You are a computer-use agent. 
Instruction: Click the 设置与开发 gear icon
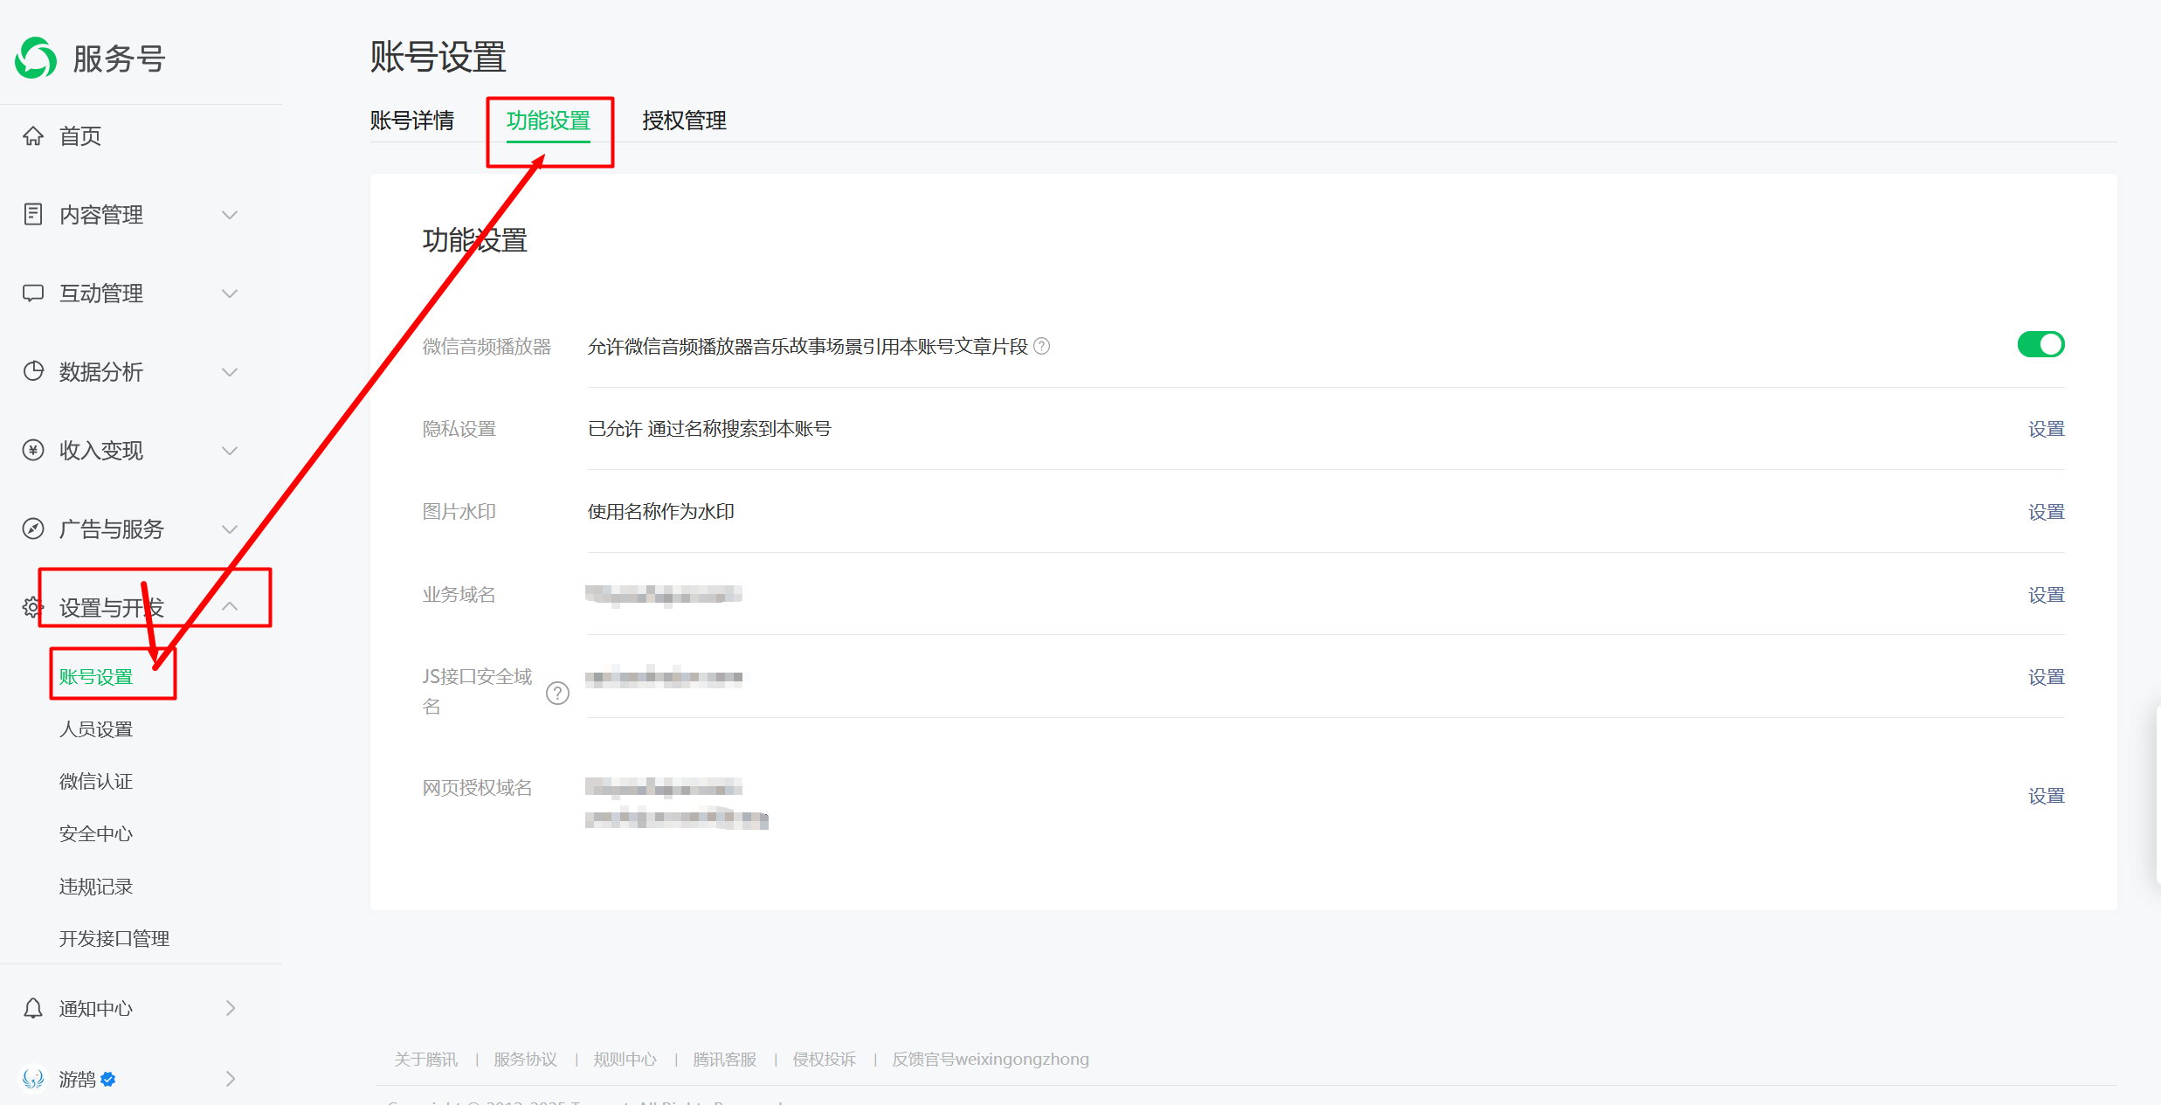pyautogui.click(x=32, y=606)
